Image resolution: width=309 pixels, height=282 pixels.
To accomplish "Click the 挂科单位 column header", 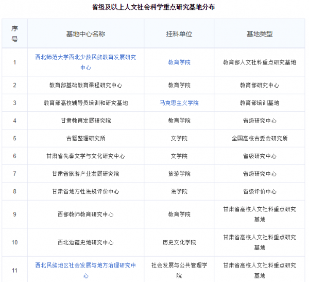I will [x=179, y=34].
